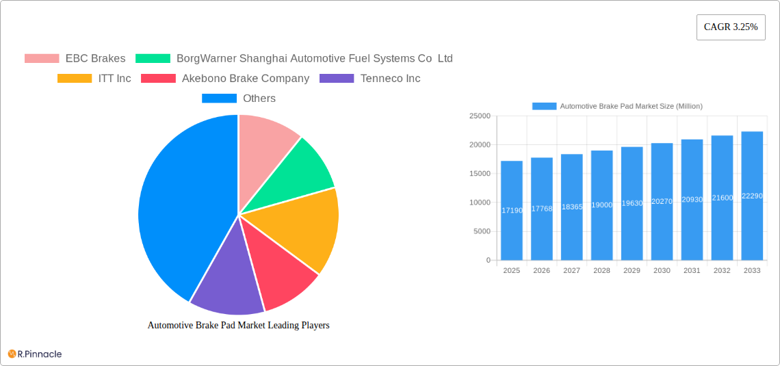Click the 25000 y-axis value
This screenshot has width=780, height=366.
coord(480,116)
